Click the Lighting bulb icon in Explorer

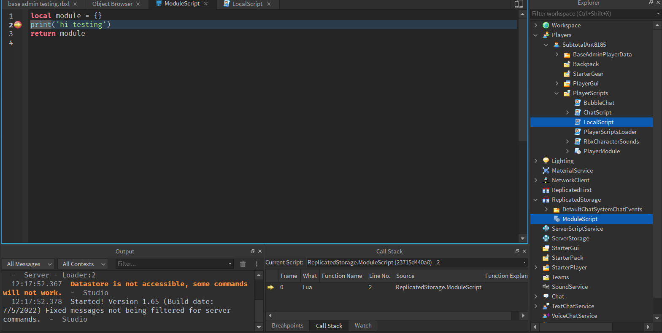pyautogui.click(x=546, y=161)
